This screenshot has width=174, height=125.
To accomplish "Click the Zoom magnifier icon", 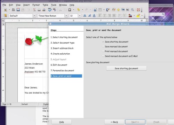I will 132,10.
